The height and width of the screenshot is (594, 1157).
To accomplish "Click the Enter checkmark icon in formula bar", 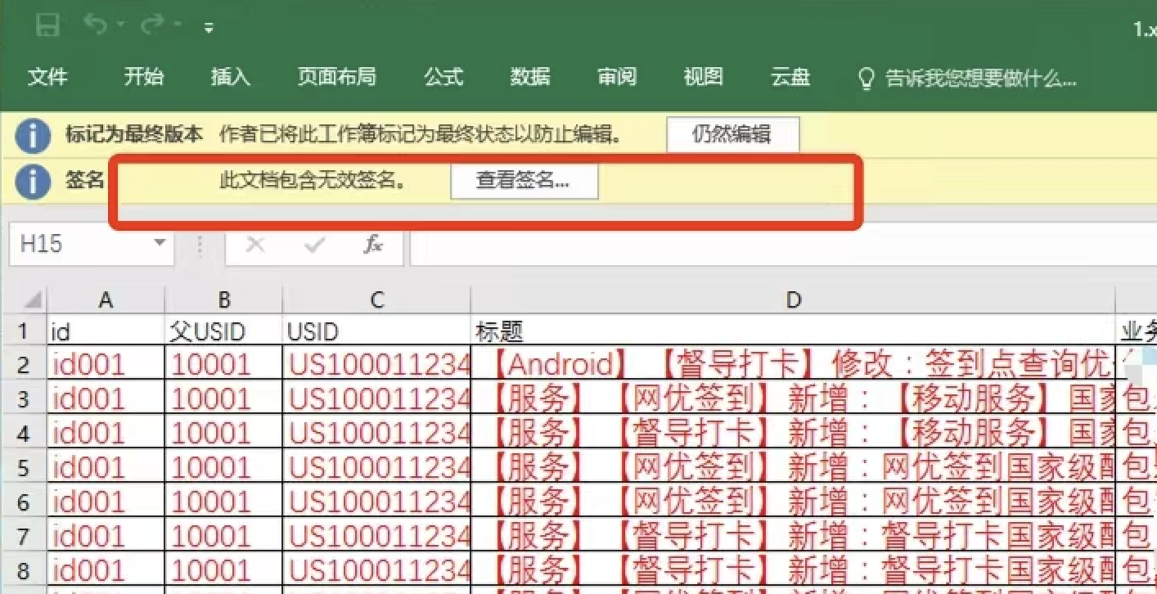I will point(314,244).
